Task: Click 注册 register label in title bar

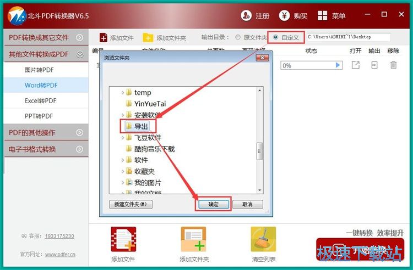Action: coord(262,16)
